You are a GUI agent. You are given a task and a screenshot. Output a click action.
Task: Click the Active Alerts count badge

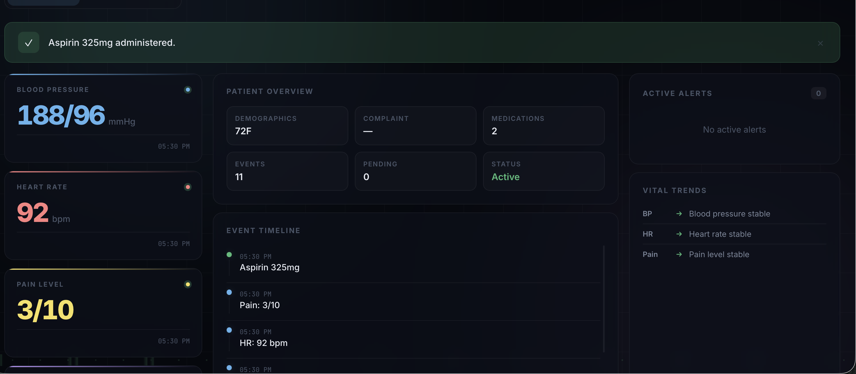pyautogui.click(x=818, y=93)
